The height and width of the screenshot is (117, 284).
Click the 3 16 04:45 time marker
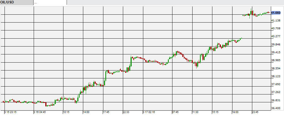point(40,112)
